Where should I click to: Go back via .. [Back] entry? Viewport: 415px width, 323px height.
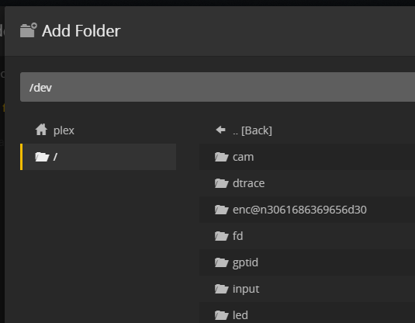[307, 130]
